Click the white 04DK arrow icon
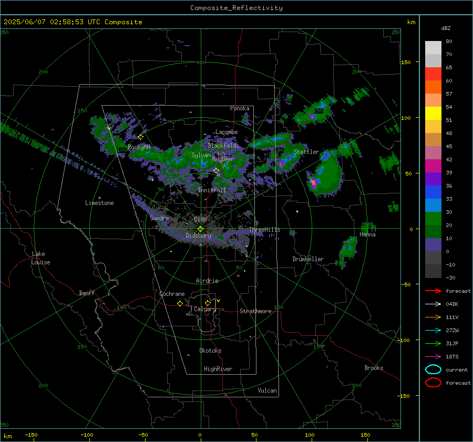The image size is (473, 442). pos(433,304)
